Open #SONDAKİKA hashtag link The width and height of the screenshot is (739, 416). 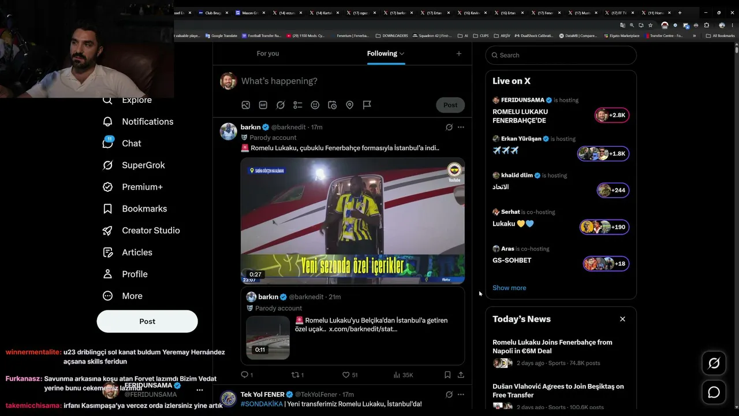click(x=262, y=404)
